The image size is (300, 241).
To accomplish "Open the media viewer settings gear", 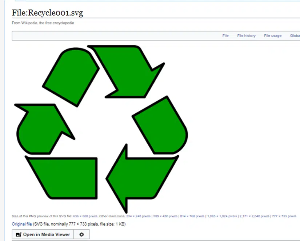I will pyautogui.click(x=81, y=234).
